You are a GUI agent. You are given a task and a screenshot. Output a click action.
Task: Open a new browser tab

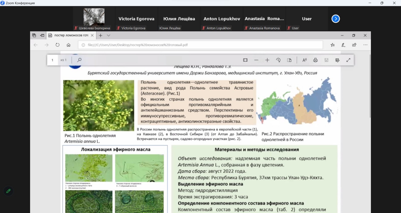tap(101, 35)
